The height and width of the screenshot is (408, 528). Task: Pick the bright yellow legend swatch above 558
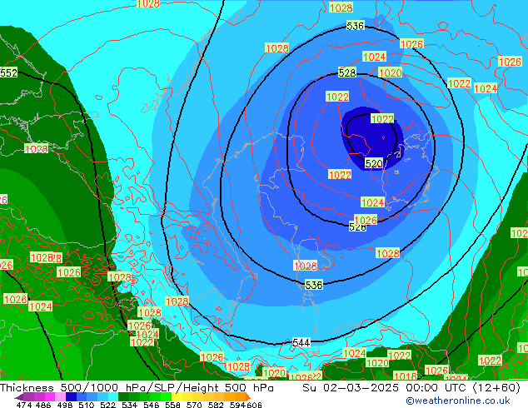coord(177,396)
